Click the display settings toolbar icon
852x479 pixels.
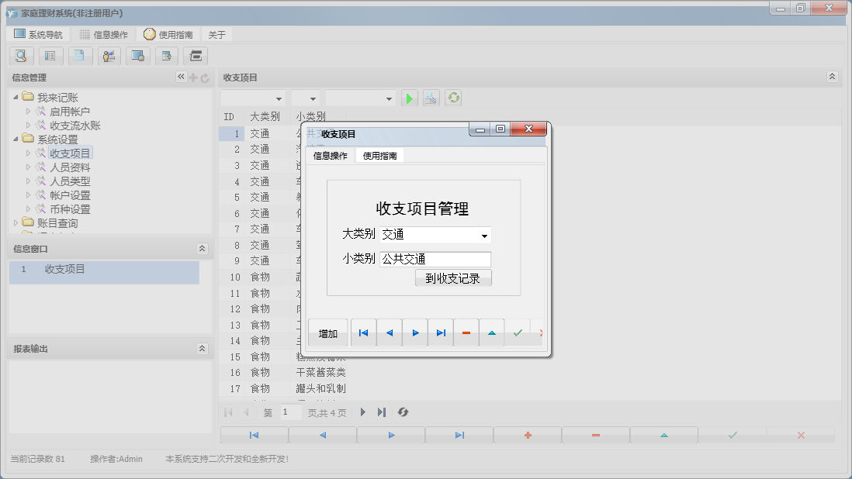coord(140,56)
